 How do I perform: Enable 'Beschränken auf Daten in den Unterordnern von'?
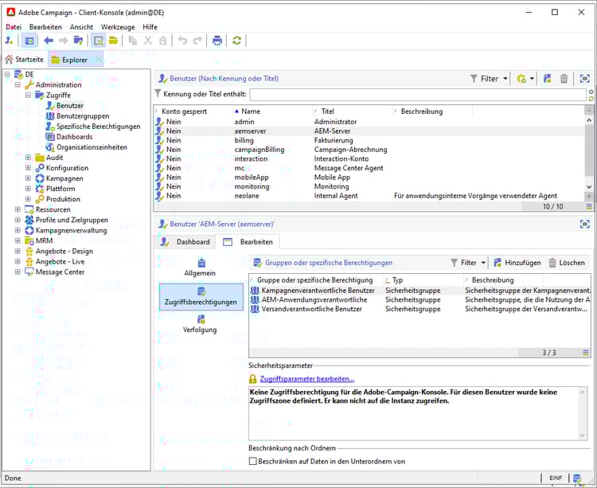click(x=253, y=461)
